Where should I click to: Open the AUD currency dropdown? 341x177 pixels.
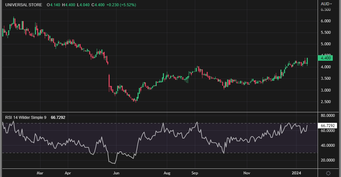tap(326, 4)
